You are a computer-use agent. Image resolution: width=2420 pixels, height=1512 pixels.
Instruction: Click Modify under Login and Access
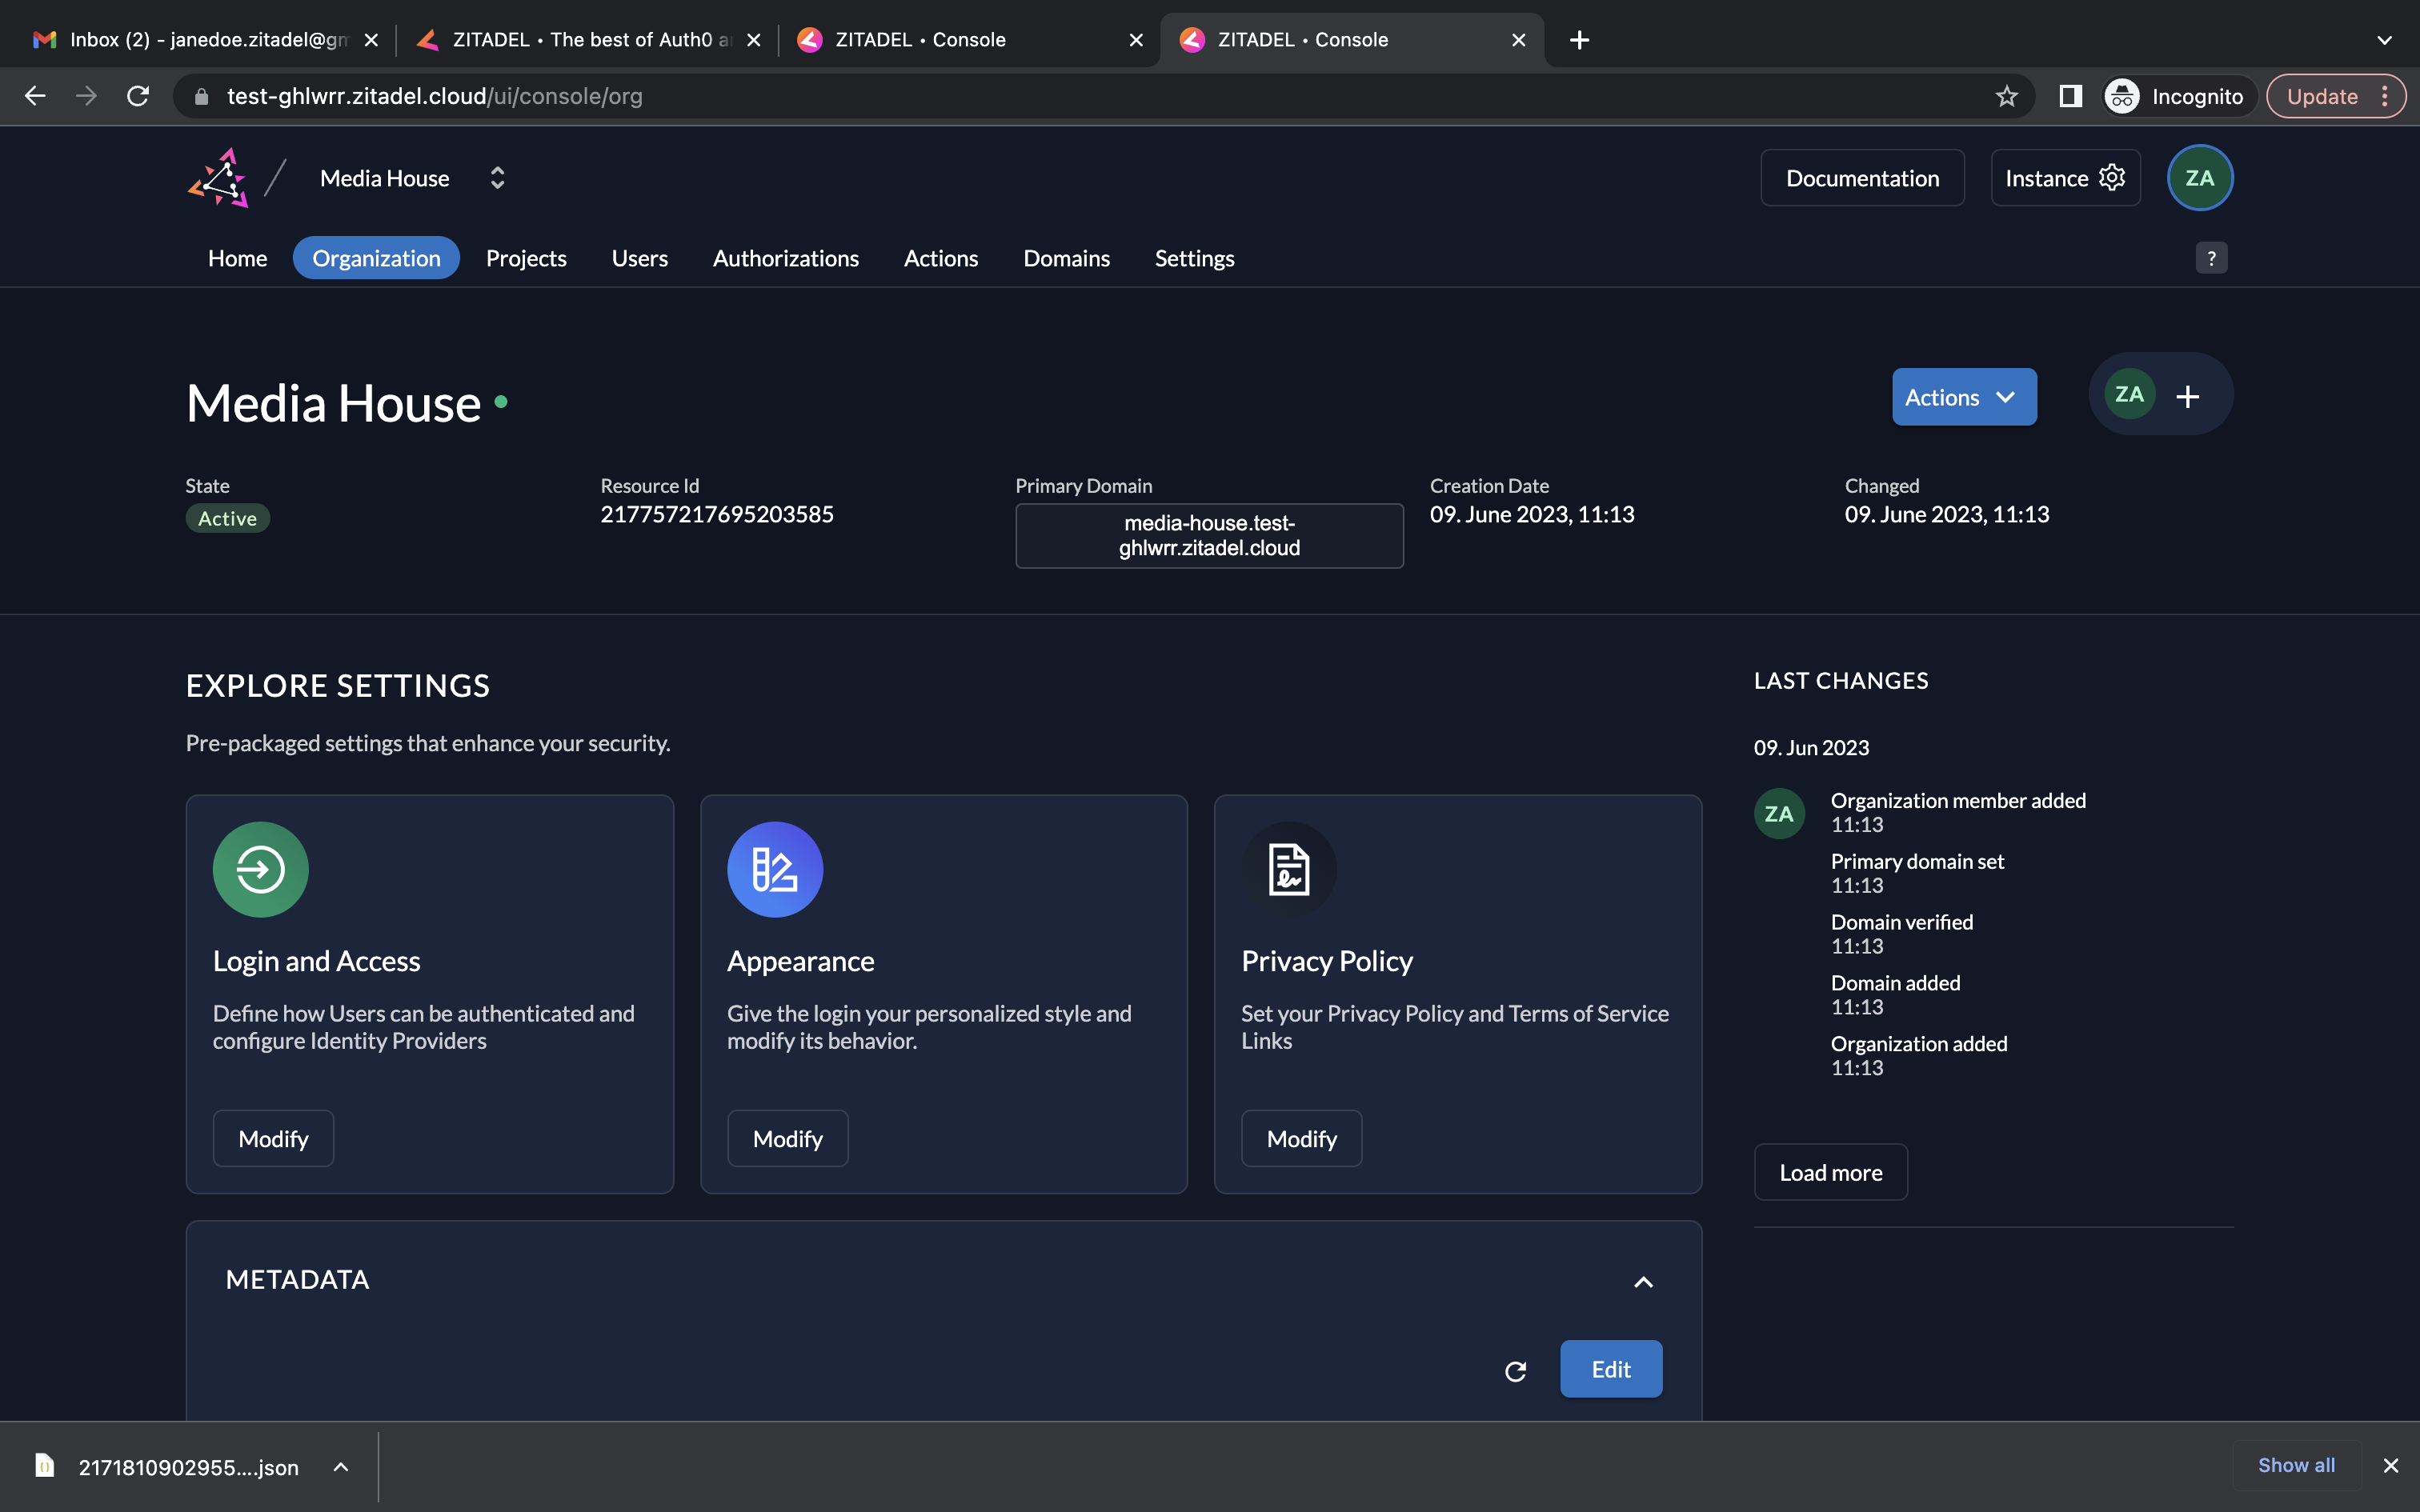click(x=274, y=1138)
